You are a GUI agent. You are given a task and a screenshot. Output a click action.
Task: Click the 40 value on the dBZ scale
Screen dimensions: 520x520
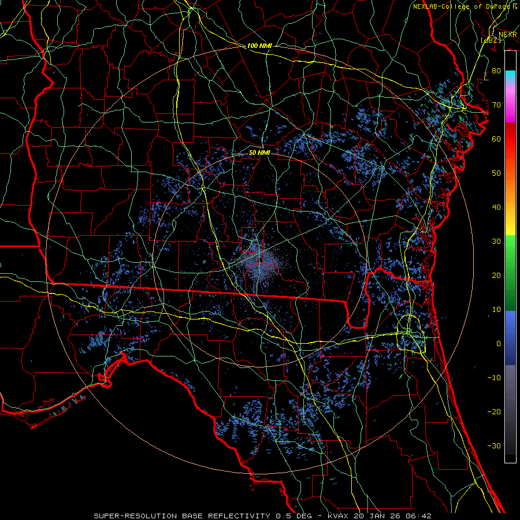496,207
